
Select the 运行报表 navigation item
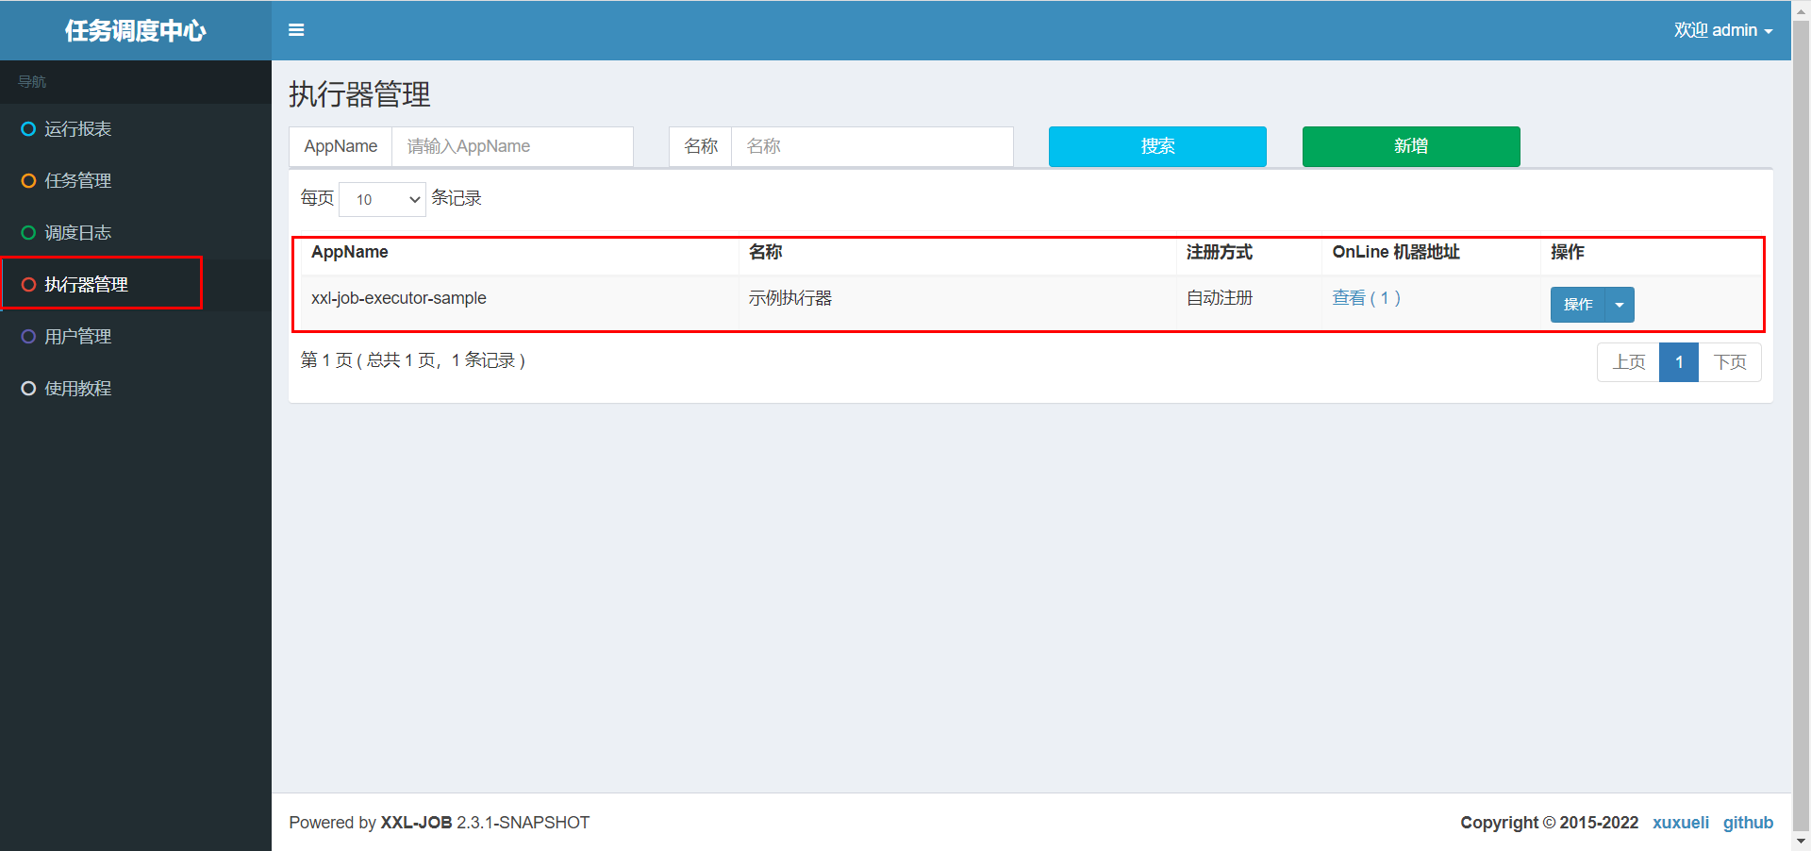pos(78,128)
